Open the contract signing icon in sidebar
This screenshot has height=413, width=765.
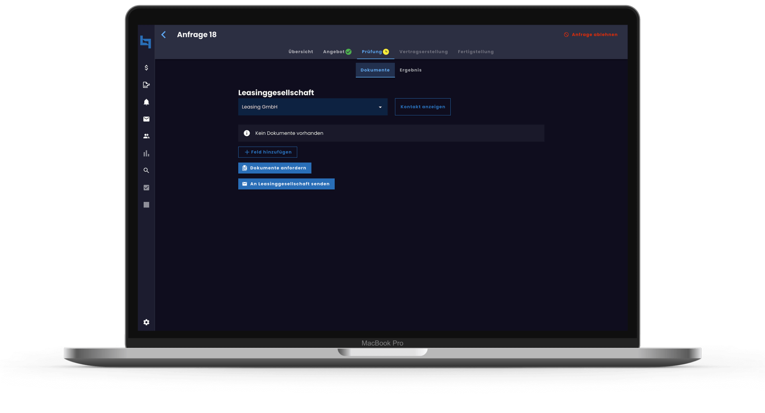pyautogui.click(x=146, y=85)
